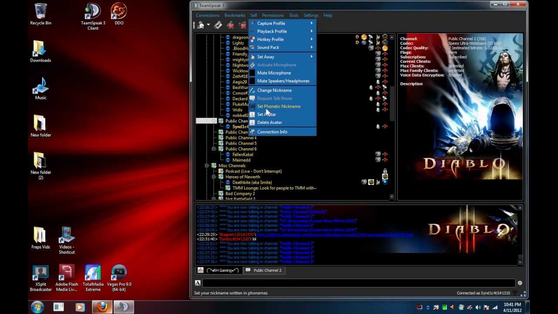The image size is (558, 314).
Task: Expand the Set Away submenu
Action: tap(282, 57)
